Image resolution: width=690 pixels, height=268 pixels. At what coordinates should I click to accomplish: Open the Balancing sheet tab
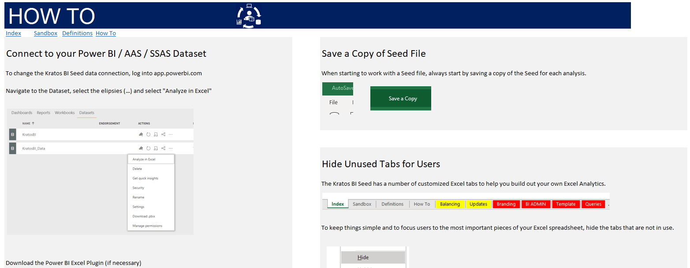click(450, 204)
